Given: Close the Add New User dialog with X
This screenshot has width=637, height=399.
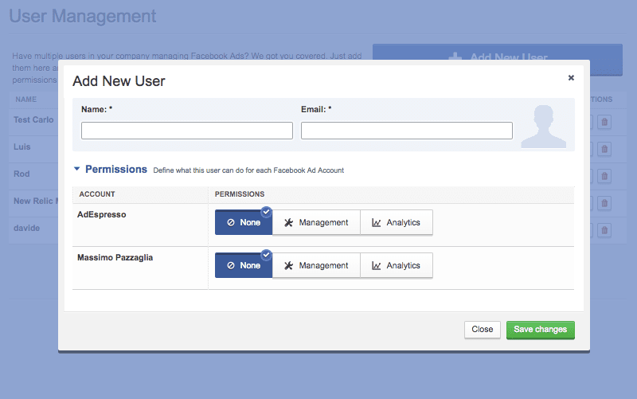Looking at the screenshot, I should tap(571, 78).
